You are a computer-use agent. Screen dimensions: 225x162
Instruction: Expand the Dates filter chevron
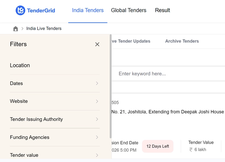tap(97, 83)
